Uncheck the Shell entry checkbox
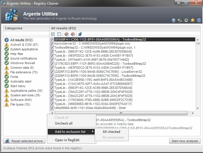203x153 pixels. (52, 108)
